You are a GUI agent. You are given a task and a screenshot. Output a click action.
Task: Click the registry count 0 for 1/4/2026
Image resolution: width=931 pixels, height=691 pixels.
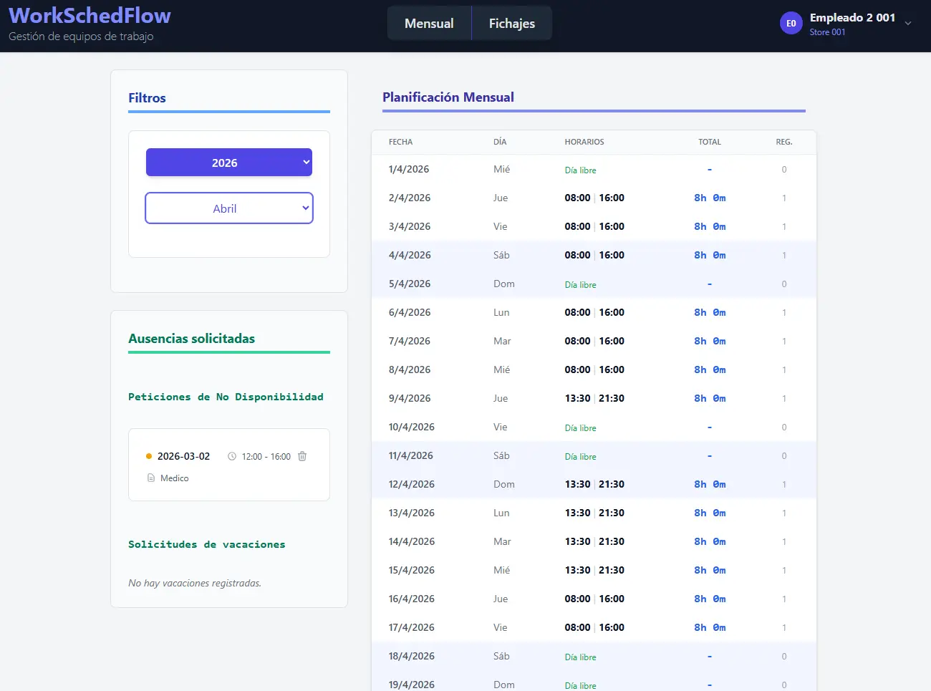pyautogui.click(x=784, y=169)
